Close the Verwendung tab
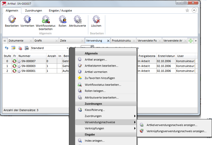The width and height of the screenshot is (212, 145). 108,41
